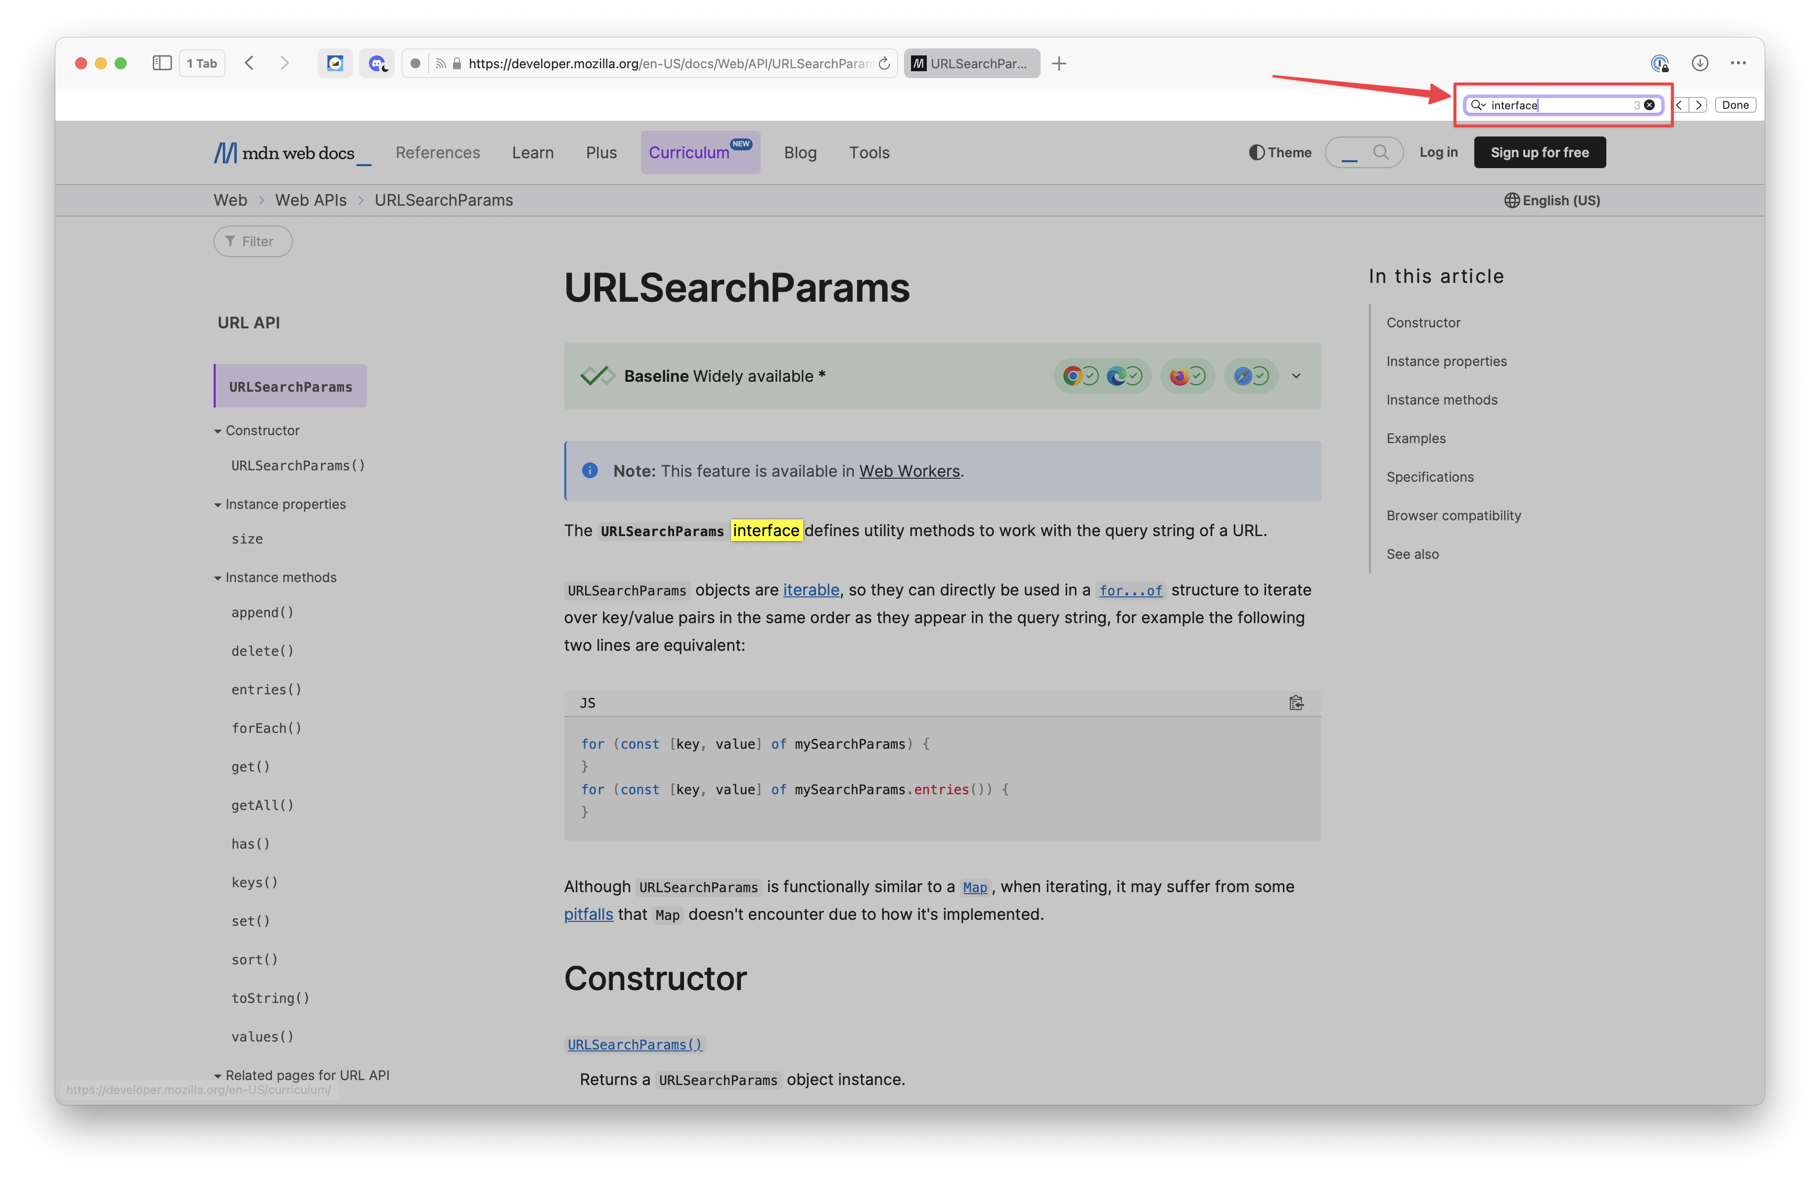Click the plus new tab icon

1059,63
